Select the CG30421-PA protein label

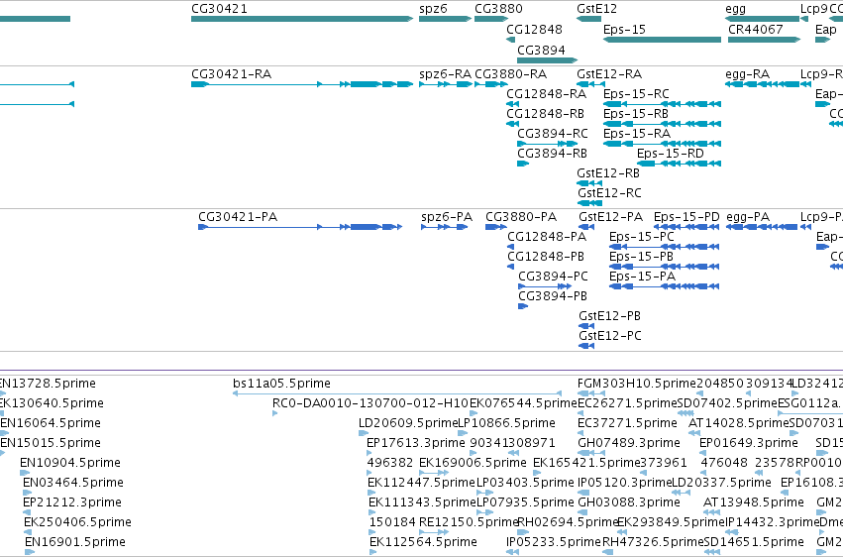[x=238, y=217]
